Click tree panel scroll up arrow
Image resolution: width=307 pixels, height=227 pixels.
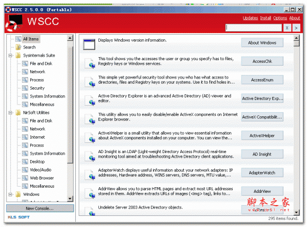(70, 38)
